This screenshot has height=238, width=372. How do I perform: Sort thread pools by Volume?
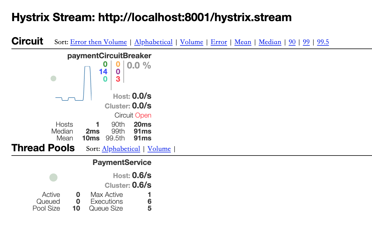click(x=159, y=149)
